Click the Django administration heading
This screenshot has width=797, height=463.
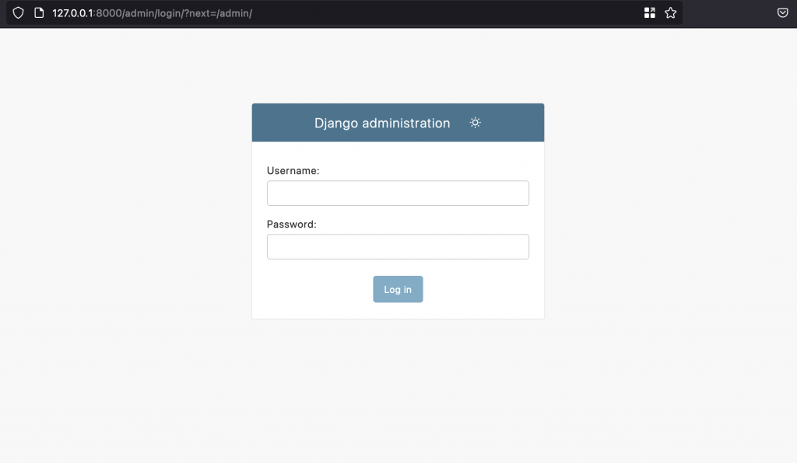pyautogui.click(x=382, y=124)
